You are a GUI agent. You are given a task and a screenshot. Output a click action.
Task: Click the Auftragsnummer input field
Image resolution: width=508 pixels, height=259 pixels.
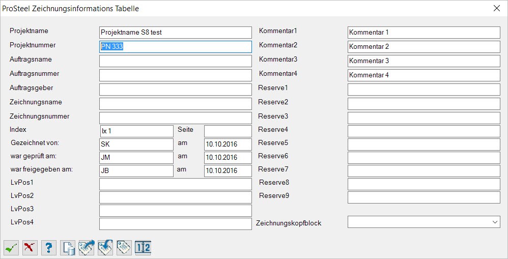pos(175,75)
